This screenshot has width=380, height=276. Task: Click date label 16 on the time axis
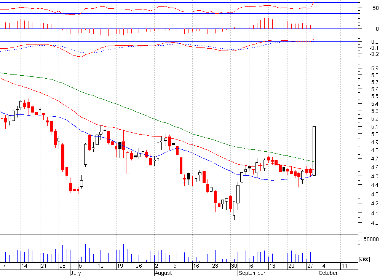click(196, 266)
